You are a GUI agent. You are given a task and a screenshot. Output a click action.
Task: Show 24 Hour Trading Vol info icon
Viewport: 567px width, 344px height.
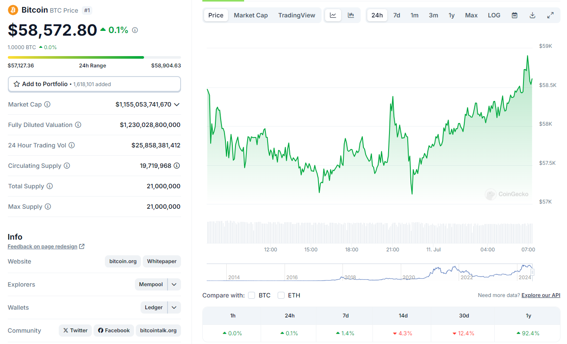(72, 145)
